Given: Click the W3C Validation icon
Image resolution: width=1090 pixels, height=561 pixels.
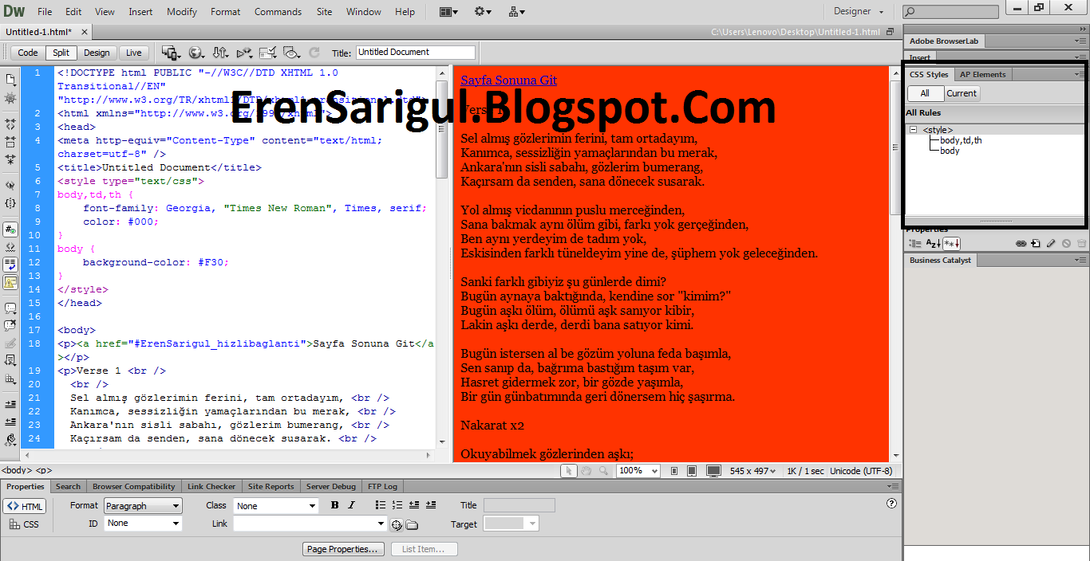Looking at the screenshot, I should (244, 53).
